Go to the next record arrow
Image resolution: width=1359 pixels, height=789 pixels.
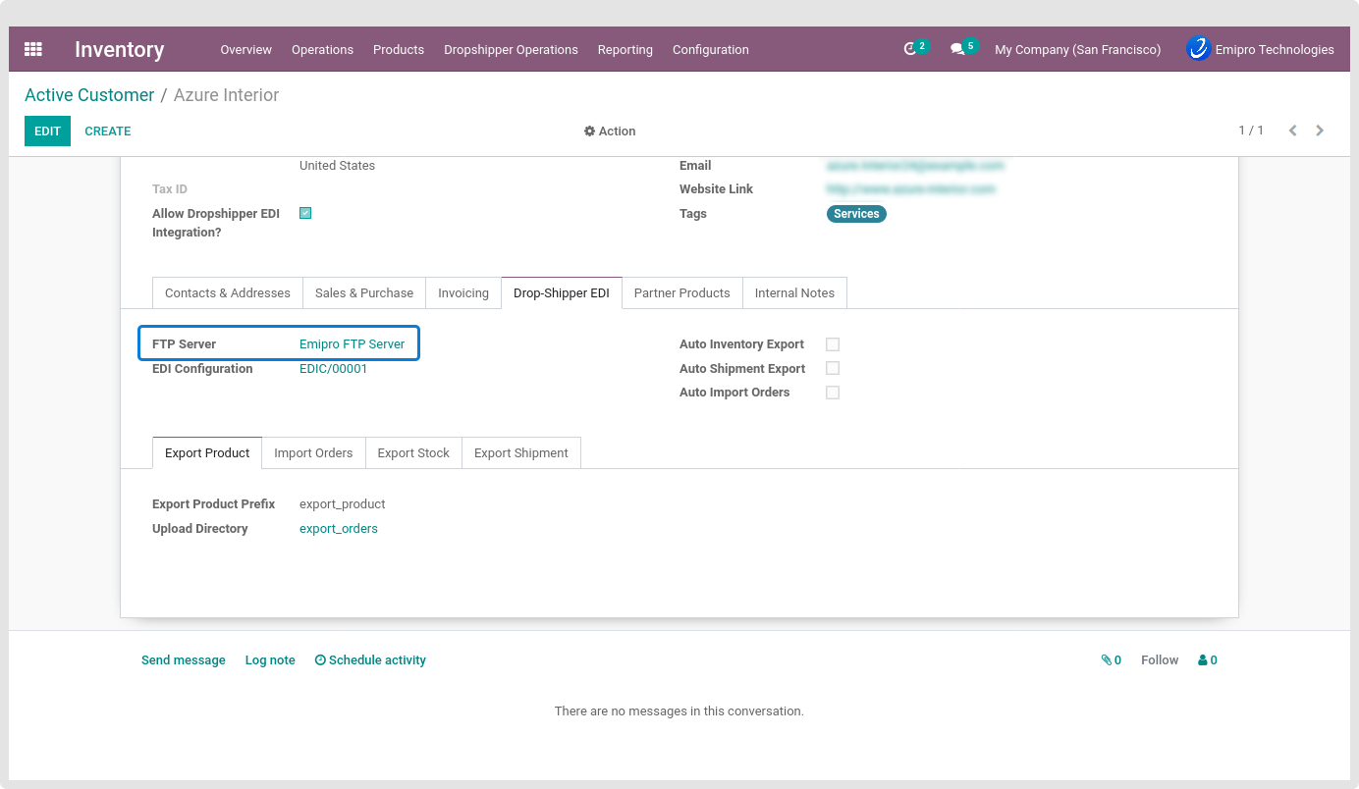click(x=1320, y=131)
